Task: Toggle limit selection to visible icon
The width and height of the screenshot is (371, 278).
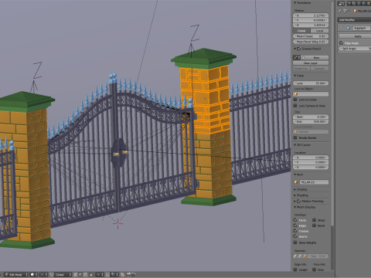Action: click(91, 275)
